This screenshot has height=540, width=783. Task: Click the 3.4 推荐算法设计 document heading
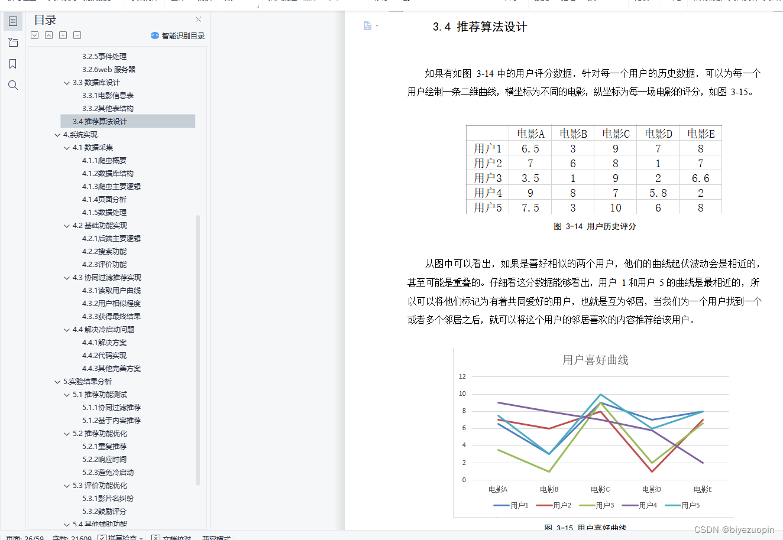pyautogui.click(x=480, y=27)
